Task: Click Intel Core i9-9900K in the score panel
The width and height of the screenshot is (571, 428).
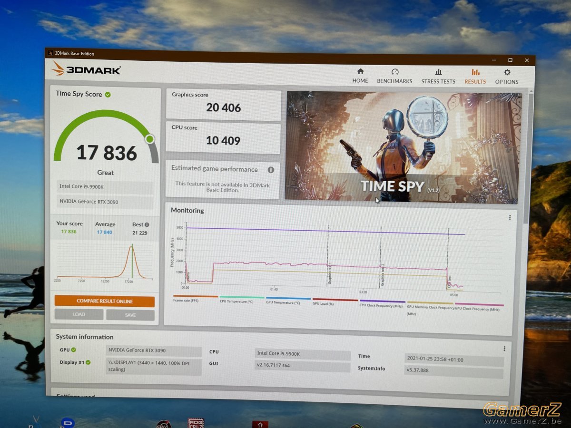Action: pyautogui.click(x=105, y=187)
